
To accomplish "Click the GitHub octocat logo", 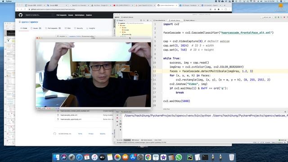I will pos(21,15).
